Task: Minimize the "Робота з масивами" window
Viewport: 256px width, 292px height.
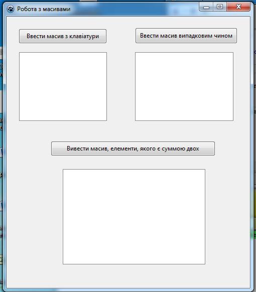Action: [x=206, y=7]
